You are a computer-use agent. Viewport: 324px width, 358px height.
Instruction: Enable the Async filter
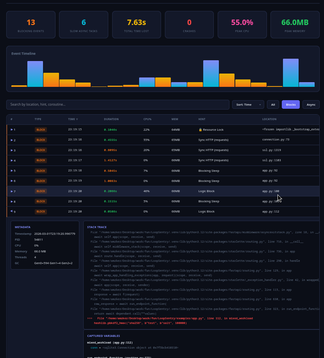pyautogui.click(x=311, y=104)
